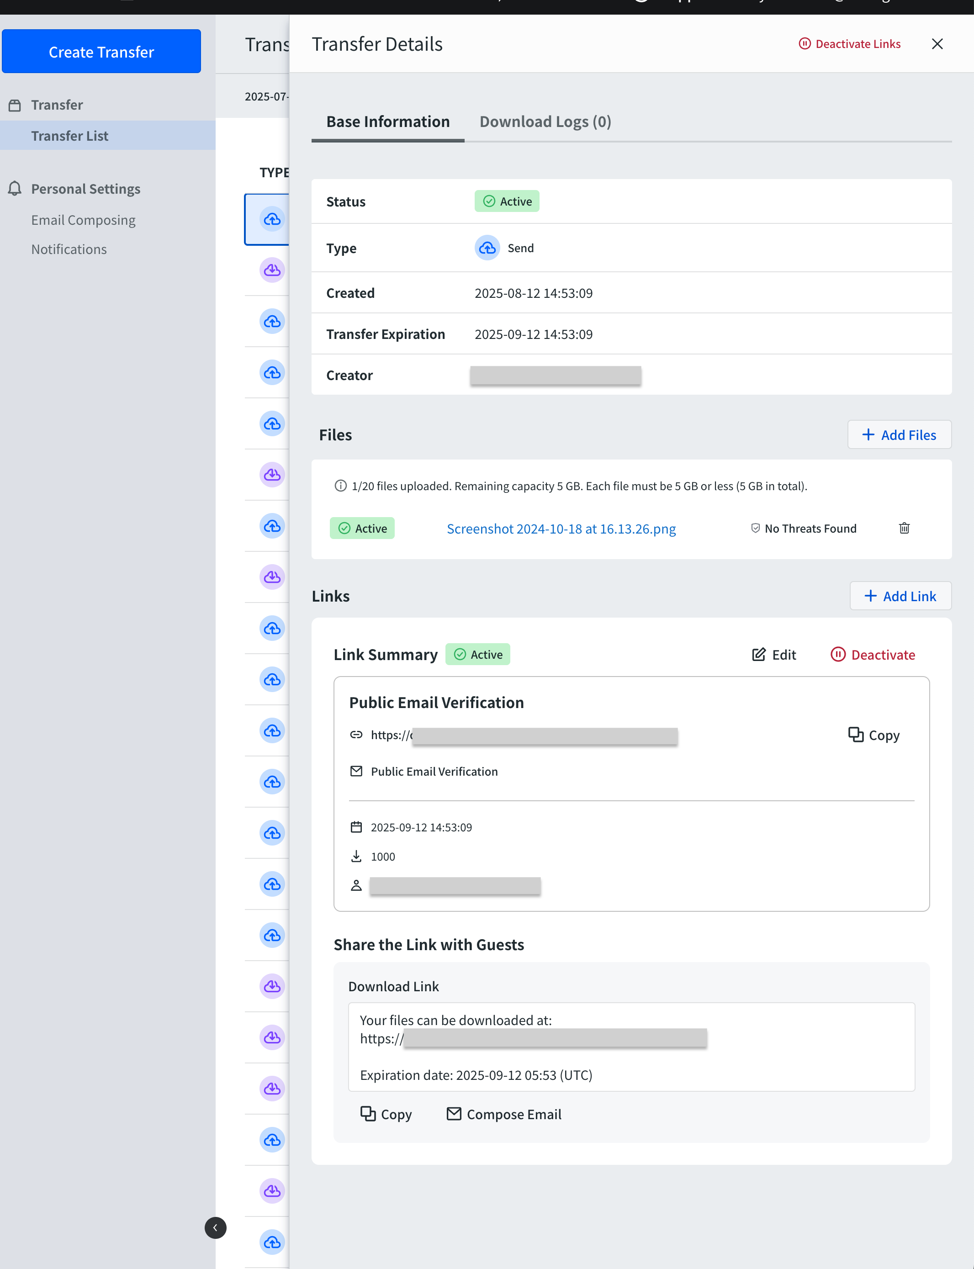This screenshot has height=1269, width=974.
Task: Click the Transfer briefcase icon in the sidebar
Action: click(x=14, y=105)
